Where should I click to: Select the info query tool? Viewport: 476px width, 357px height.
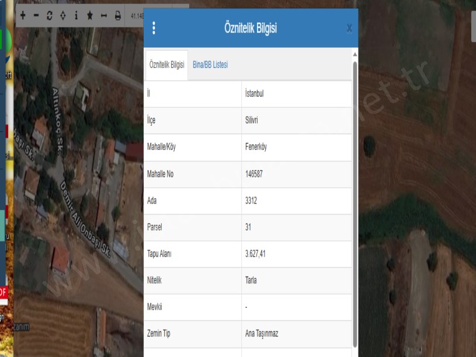coord(76,16)
